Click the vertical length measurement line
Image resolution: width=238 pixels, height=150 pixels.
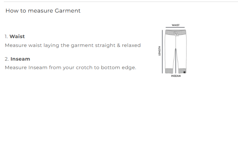tap(163, 51)
